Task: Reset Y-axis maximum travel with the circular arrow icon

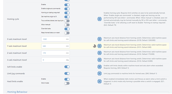Action: tap(94, 46)
